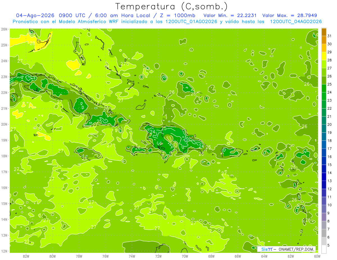This screenshot has width=337, height=260.
Task: Click legend value "18" on the colorbar
Action: coord(330,141)
